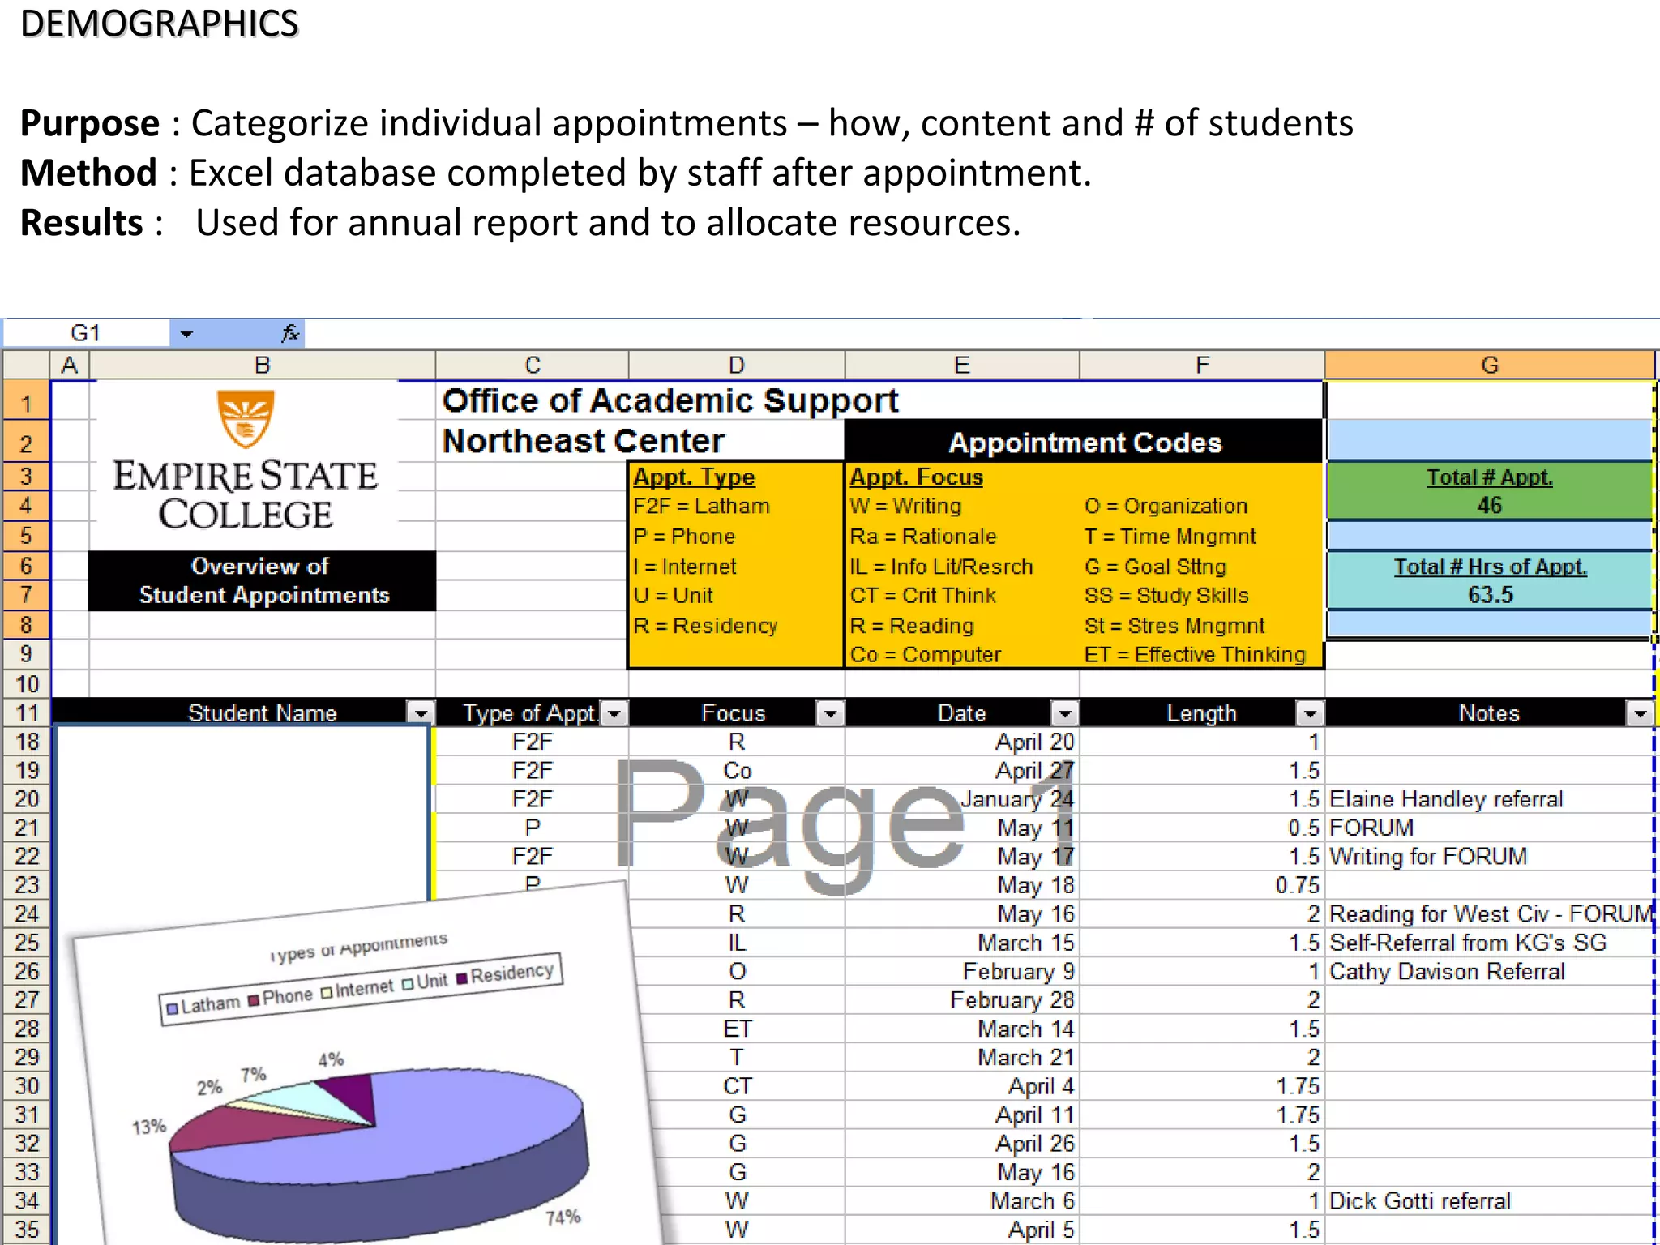Select column F header
The height and width of the screenshot is (1245, 1660).
[1202, 365]
